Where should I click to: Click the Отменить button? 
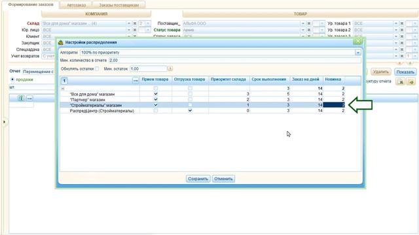pos(223,179)
